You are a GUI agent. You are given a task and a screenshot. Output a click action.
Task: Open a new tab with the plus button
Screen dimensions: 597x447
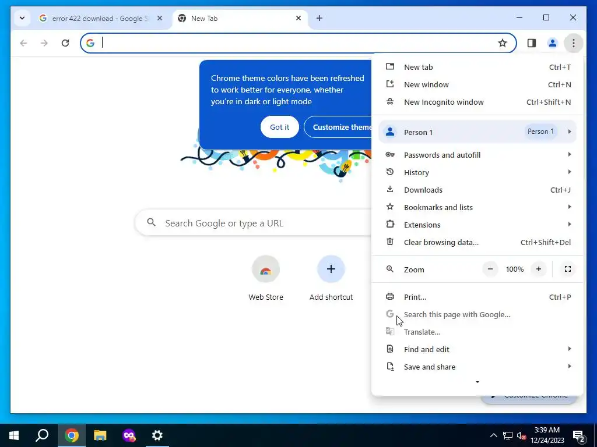click(x=319, y=18)
